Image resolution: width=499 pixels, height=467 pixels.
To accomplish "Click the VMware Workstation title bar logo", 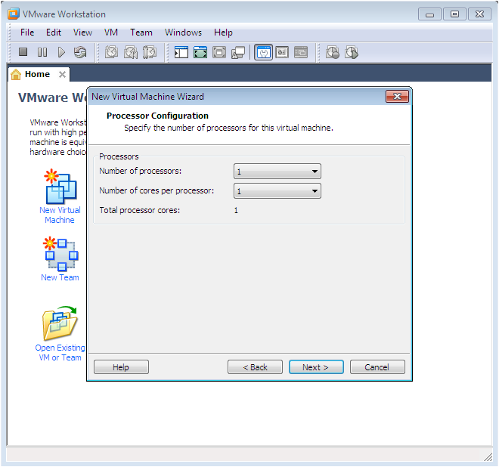I will 14,14.
